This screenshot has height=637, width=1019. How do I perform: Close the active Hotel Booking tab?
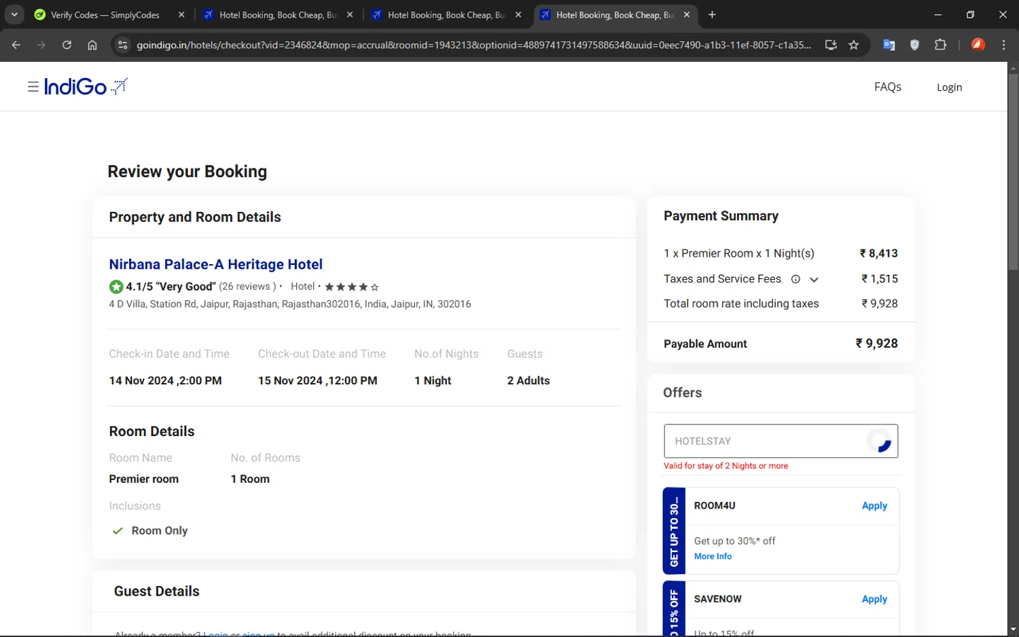tap(687, 14)
